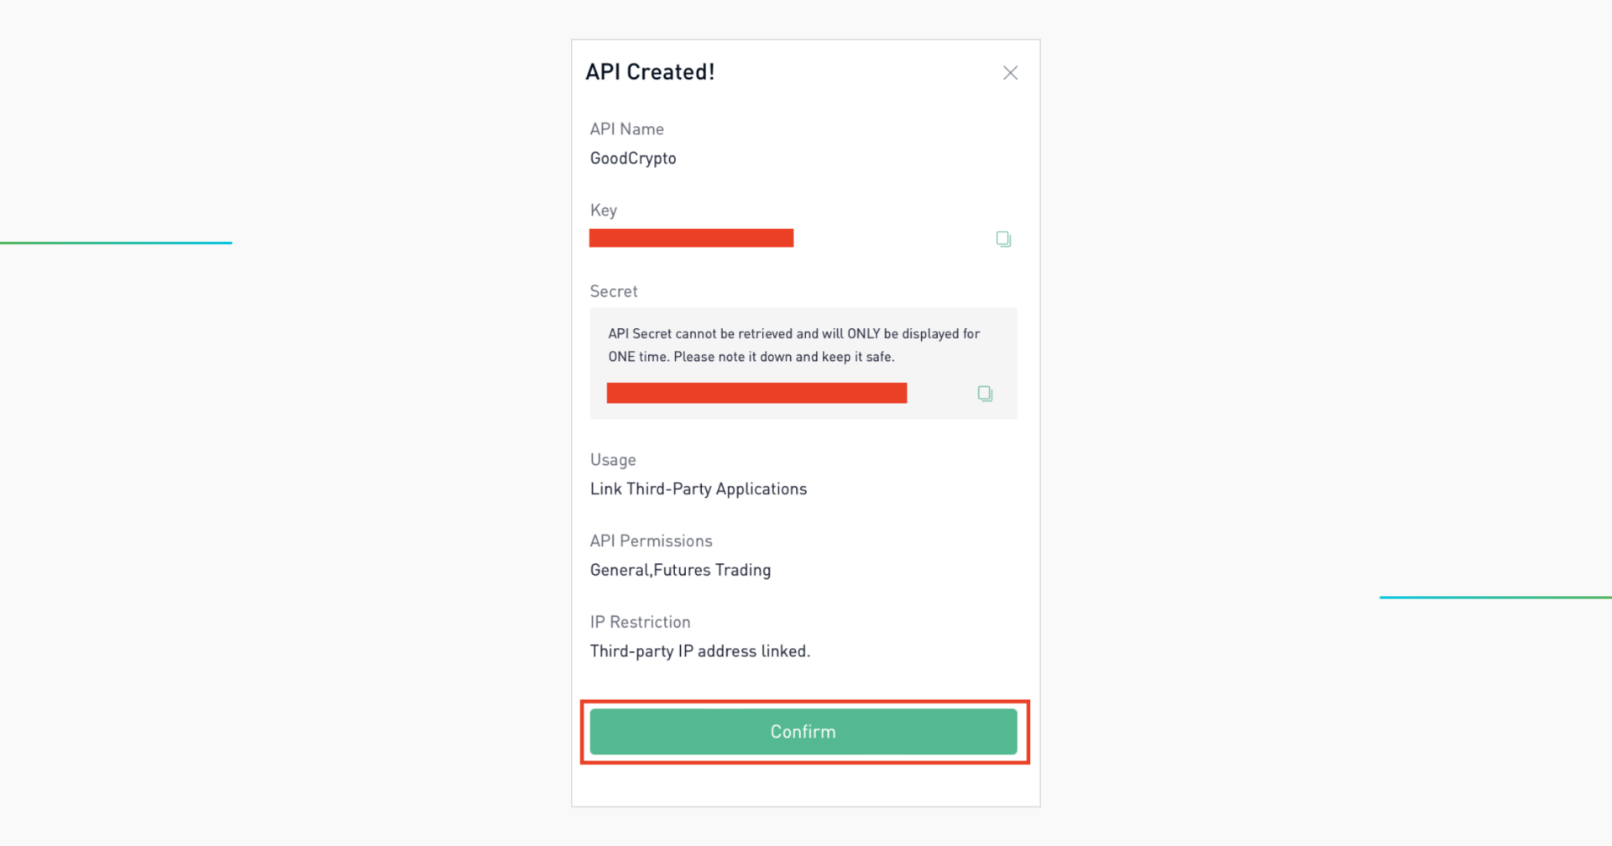Click the "IP Restriction" label
1612x846 pixels.
point(640,623)
